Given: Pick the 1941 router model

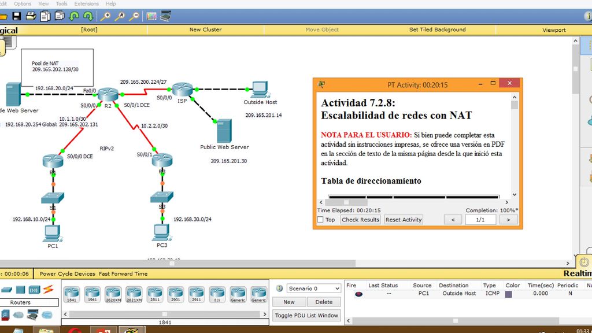Looking at the screenshot, I should 92,294.
